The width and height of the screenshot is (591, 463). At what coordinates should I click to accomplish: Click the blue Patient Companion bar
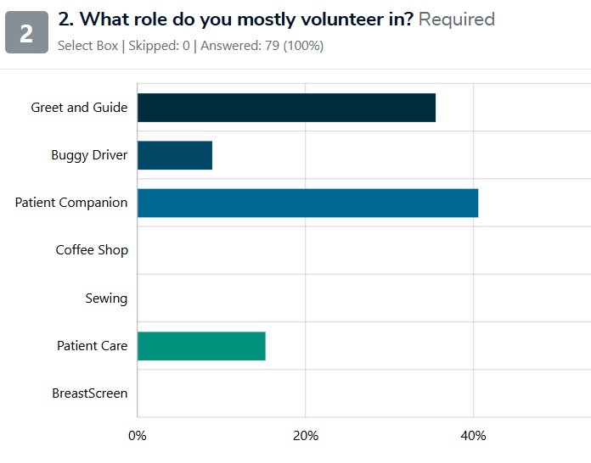click(x=307, y=203)
